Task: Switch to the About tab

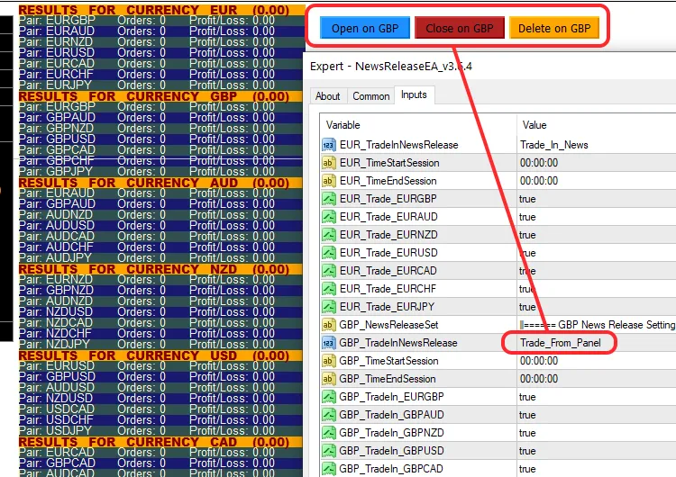Action: [328, 96]
